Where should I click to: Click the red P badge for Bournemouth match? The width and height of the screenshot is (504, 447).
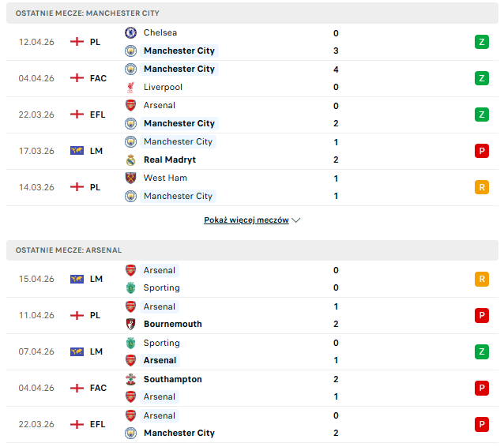point(482,315)
